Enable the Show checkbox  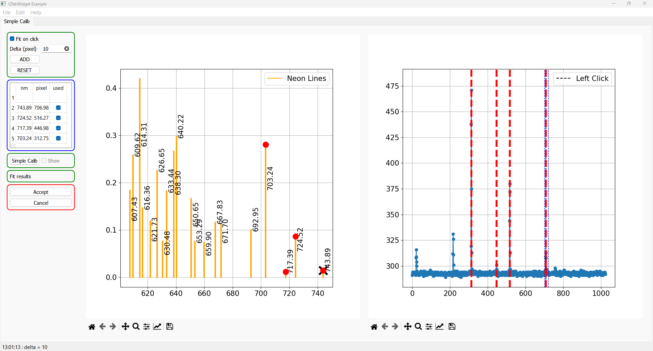click(x=44, y=161)
